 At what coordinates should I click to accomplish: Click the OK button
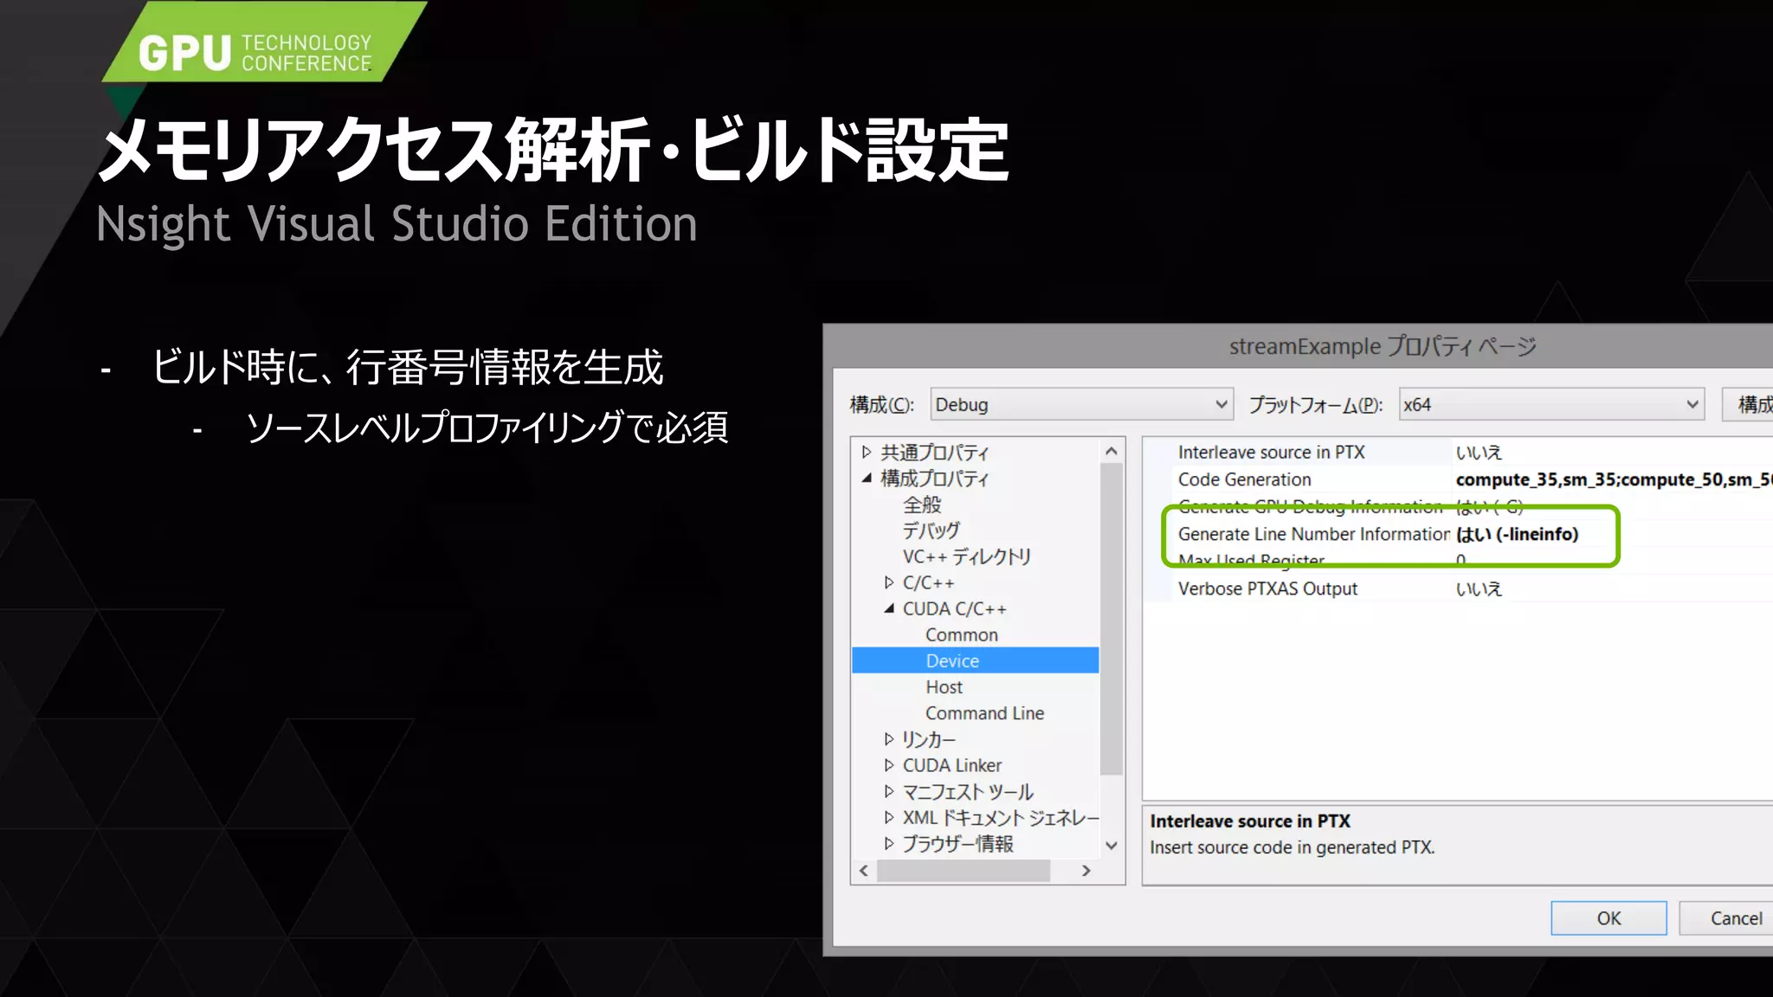pyautogui.click(x=1608, y=918)
